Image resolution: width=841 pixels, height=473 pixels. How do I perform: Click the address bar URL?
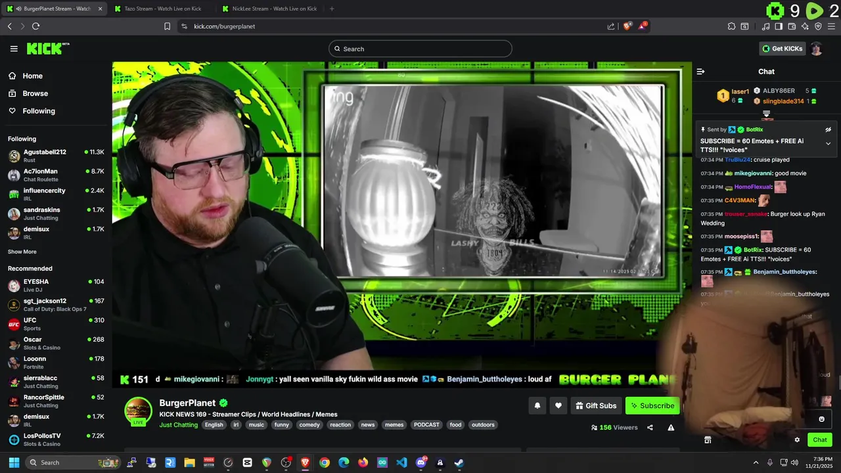[x=224, y=26]
